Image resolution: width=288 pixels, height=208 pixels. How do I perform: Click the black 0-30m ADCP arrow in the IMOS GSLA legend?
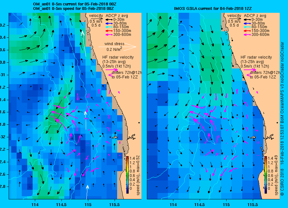(247, 20)
